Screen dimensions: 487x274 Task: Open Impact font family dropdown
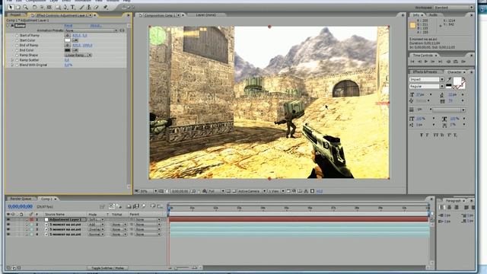coord(427,79)
